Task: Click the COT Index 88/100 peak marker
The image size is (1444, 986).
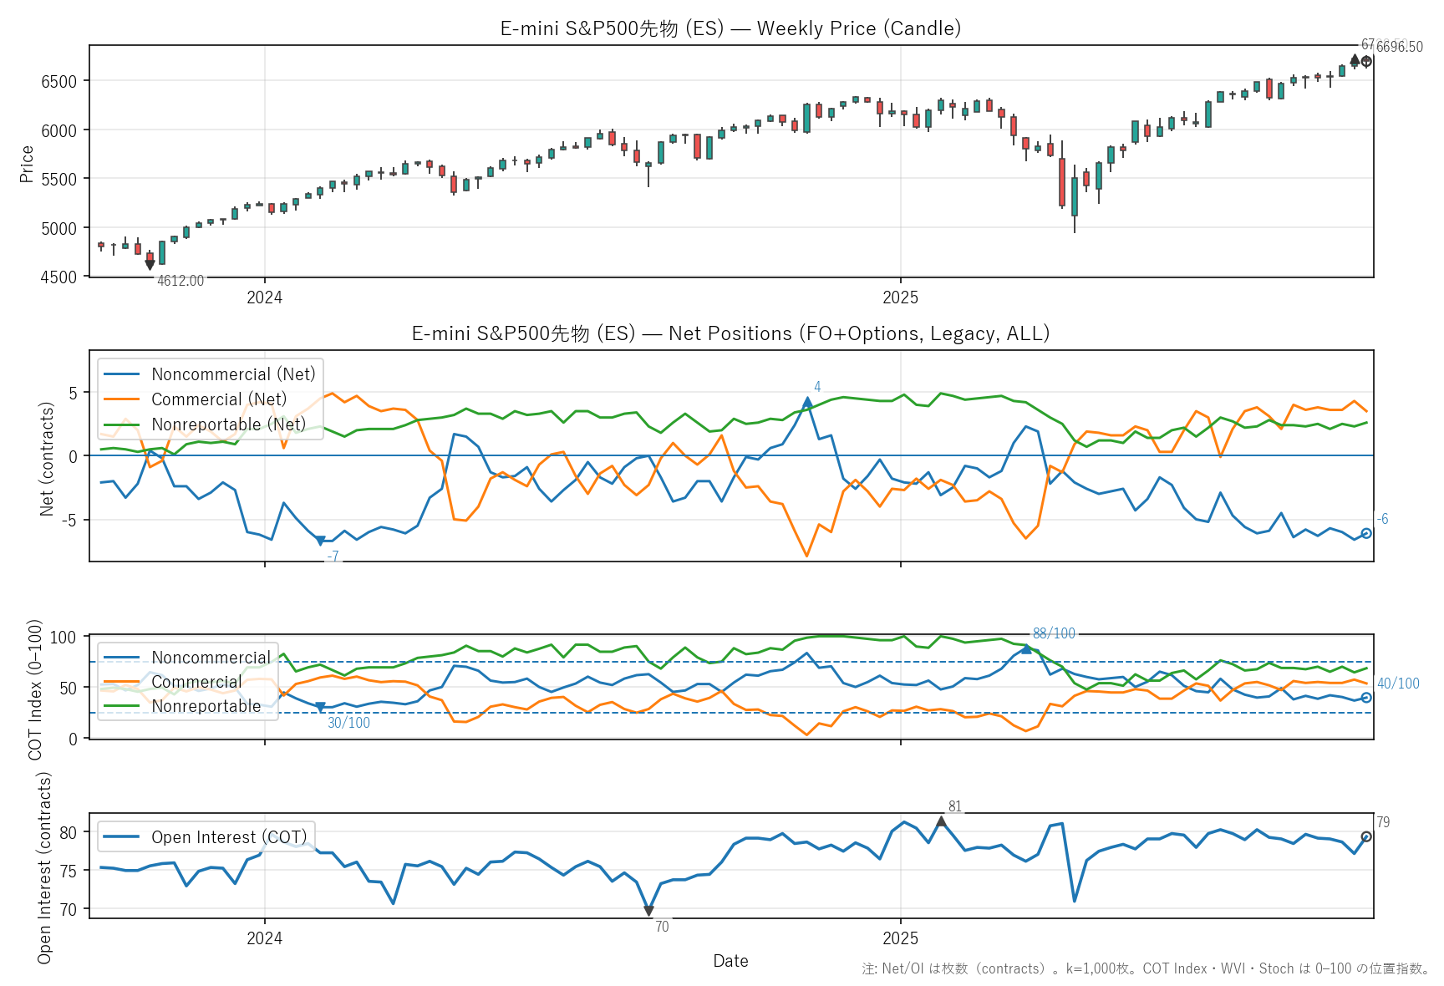Action: tap(1026, 648)
